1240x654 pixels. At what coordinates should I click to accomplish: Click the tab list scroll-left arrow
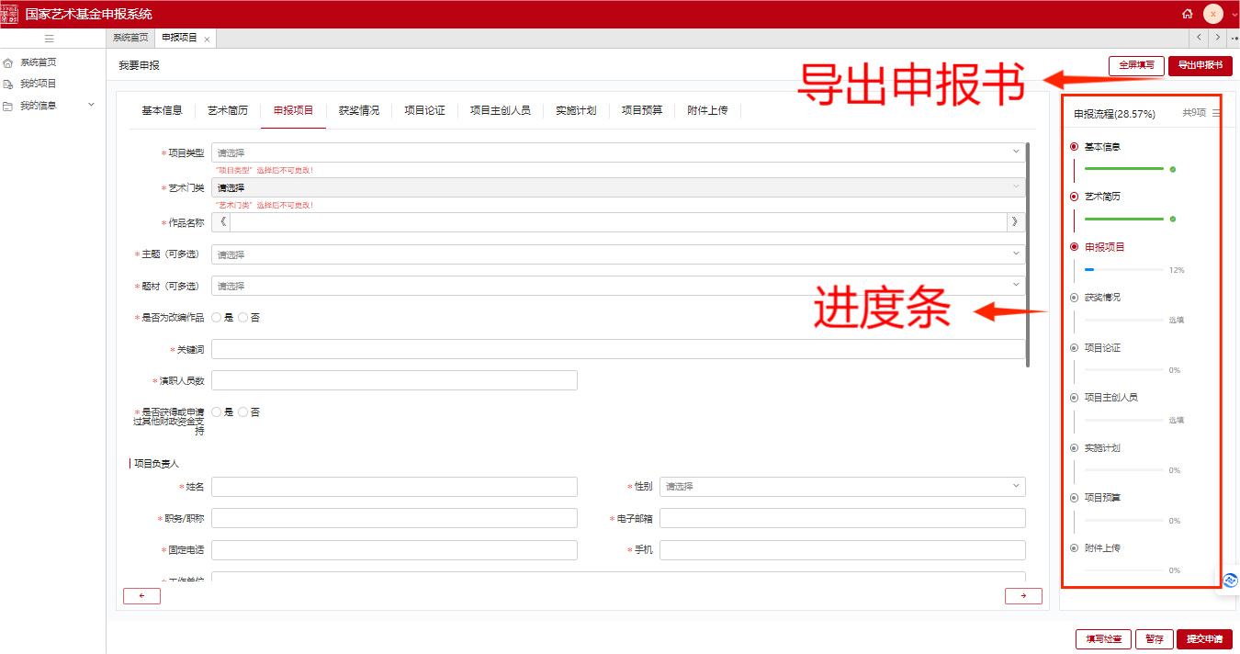pos(1199,38)
